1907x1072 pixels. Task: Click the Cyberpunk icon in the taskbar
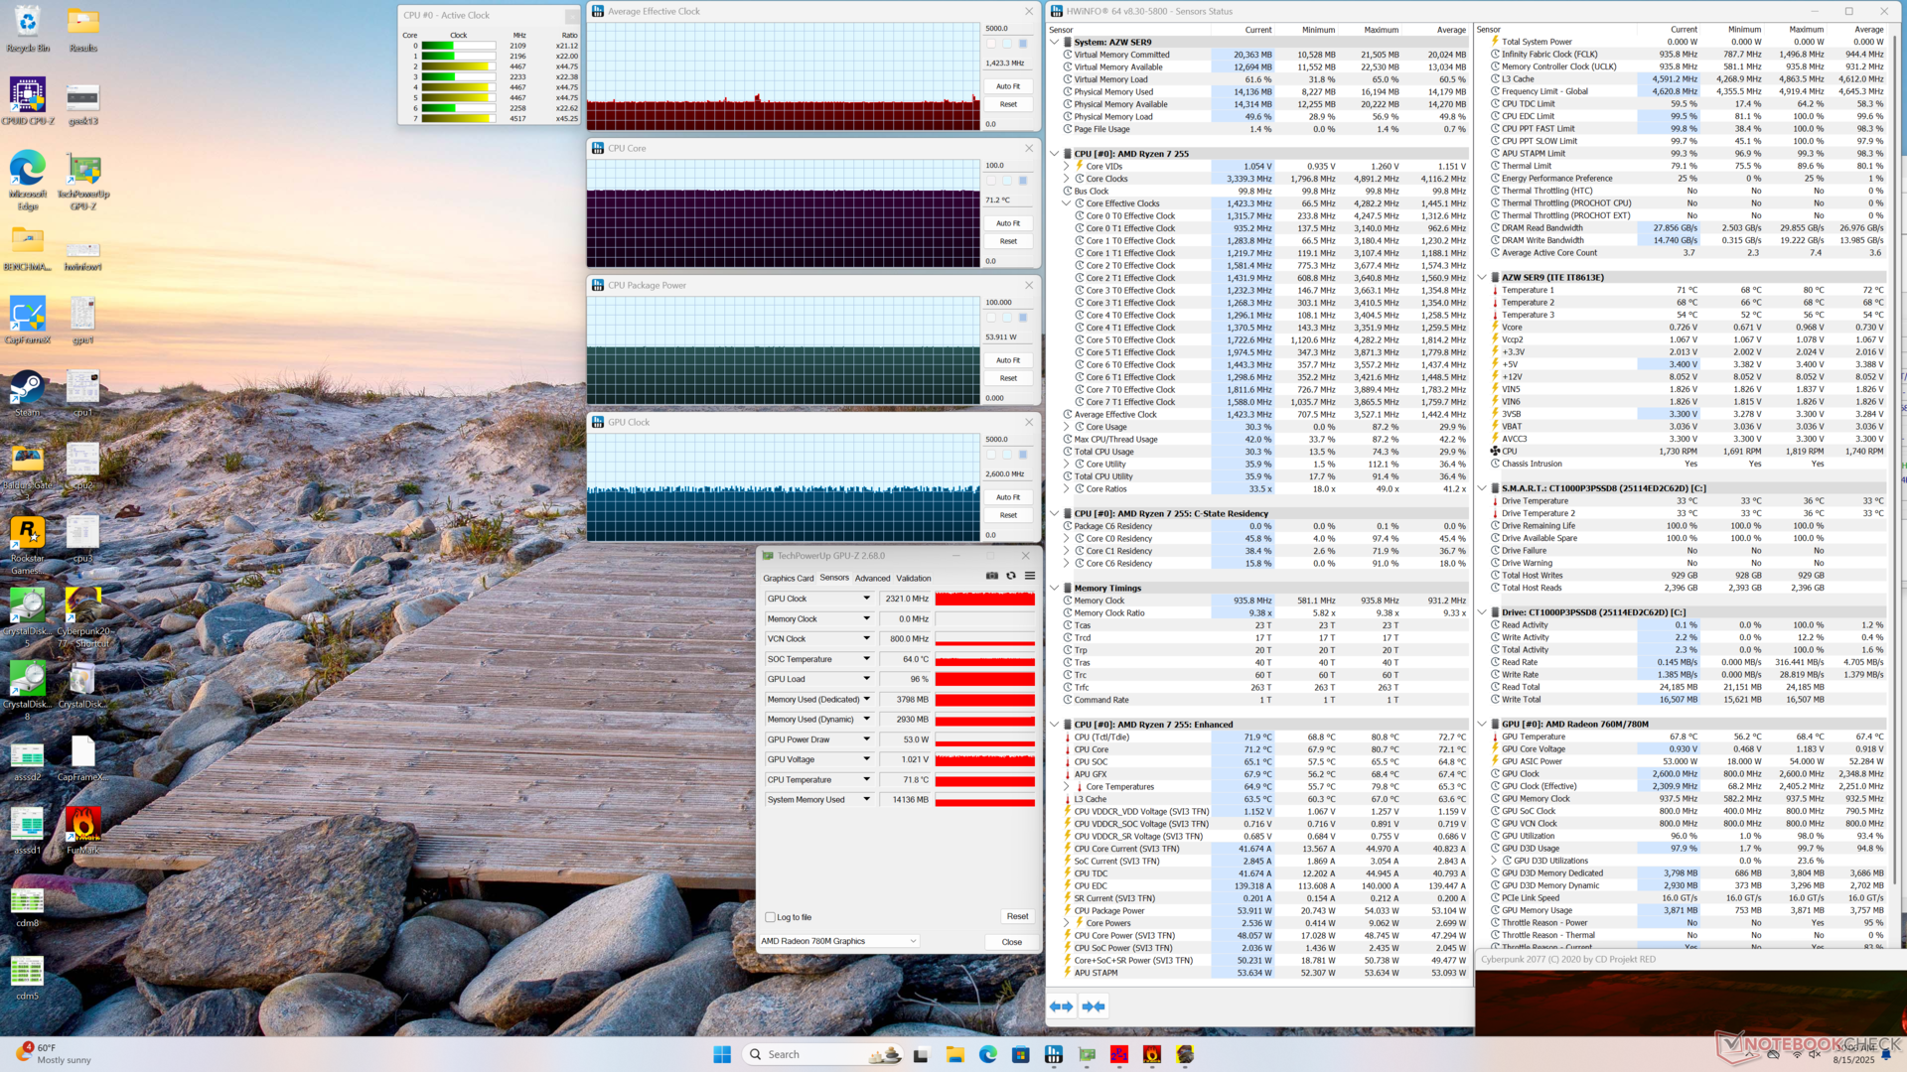pos(1185,1054)
